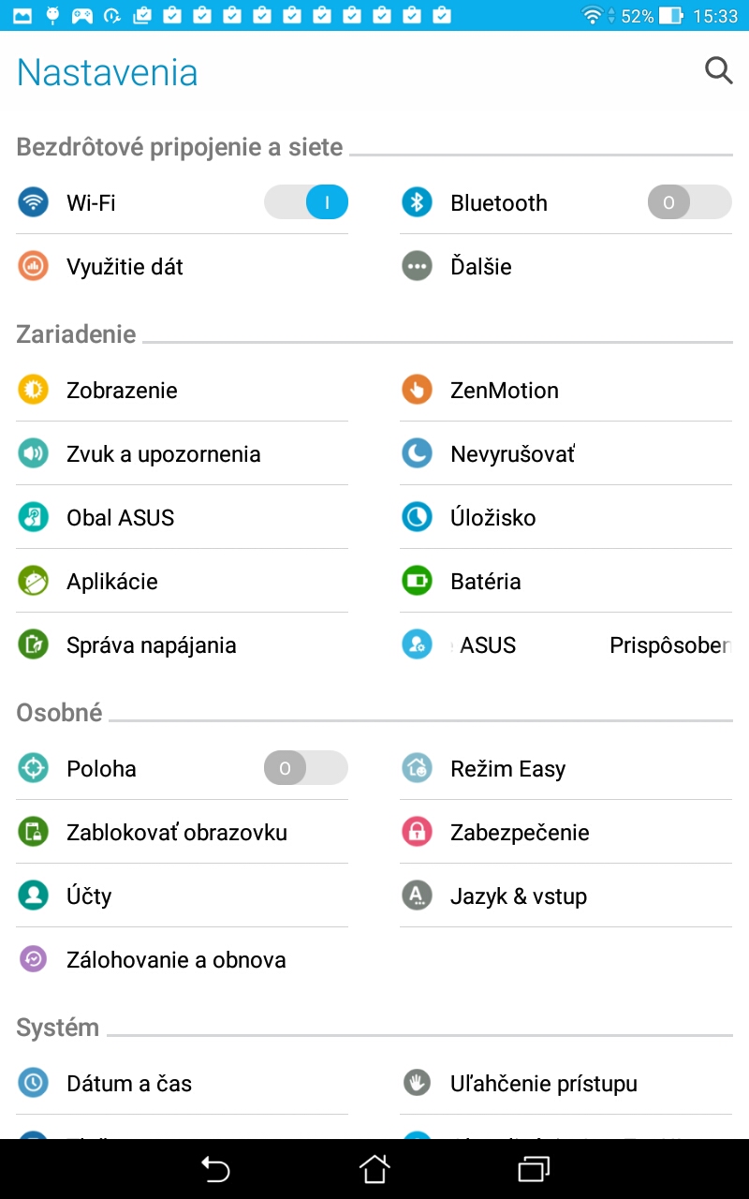Open the Nevyrušovať moon icon
Screen dimensions: 749x1199
point(417,453)
